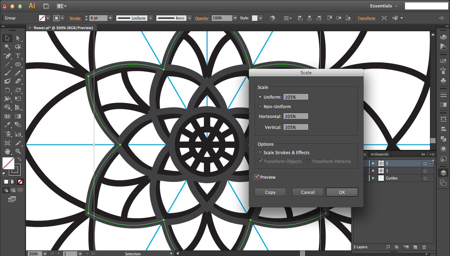Viewport: 450px width, 256px height.
Task: Toggle target circle for layer 1
Action: pos(425,171)
